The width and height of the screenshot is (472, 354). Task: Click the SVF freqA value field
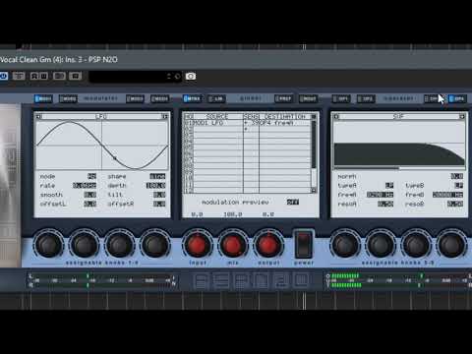(x=380, y=195)
